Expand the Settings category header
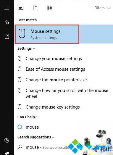This screenshot has width=113, height=155. pos(26,49)
